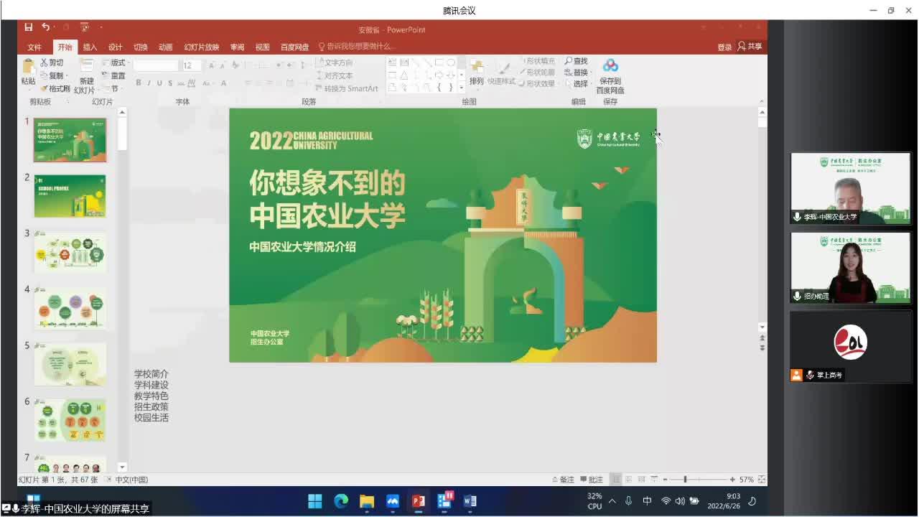This screenshot has height=517, width=919.
Task: Click Sign in (登录) button
Action: pos(724,47)
